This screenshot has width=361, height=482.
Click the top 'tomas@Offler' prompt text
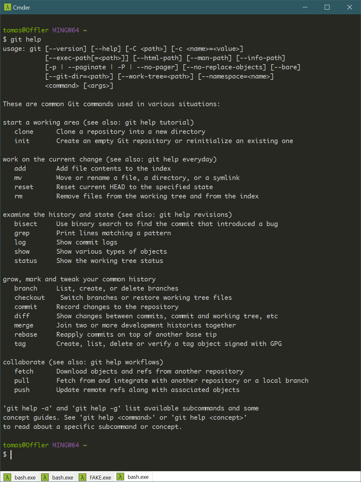point(26,30)
